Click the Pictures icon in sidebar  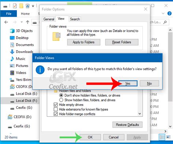pos(12,66)
